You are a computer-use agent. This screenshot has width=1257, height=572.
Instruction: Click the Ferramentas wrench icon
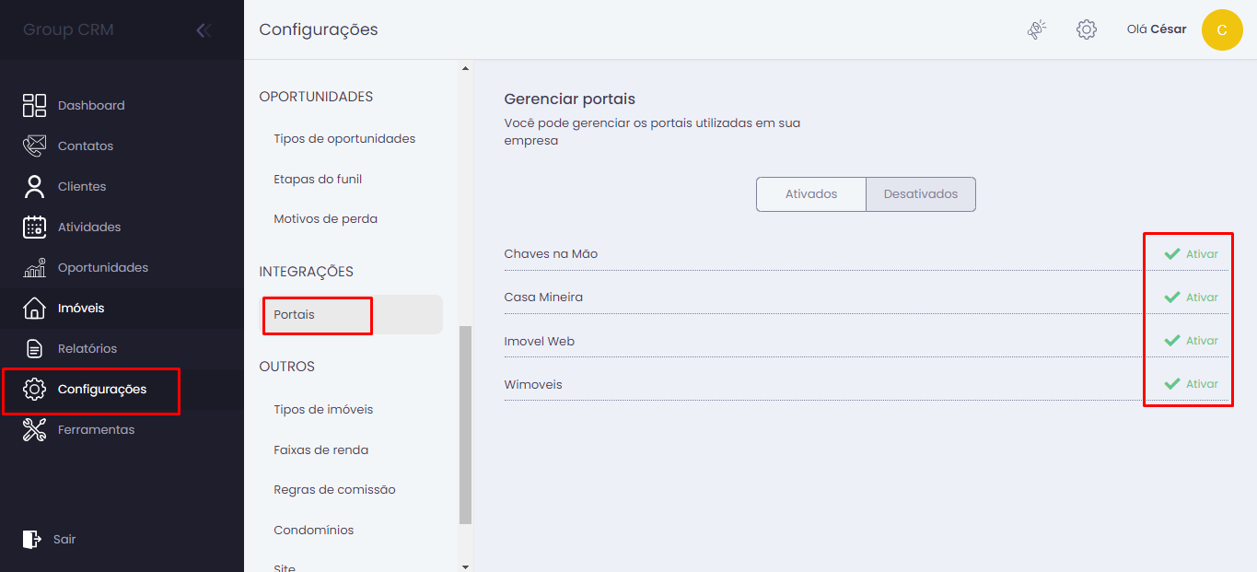click(x=34, y=429)
